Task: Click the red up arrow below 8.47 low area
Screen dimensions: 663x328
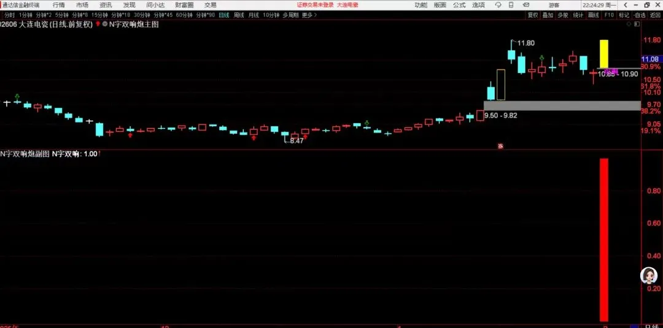Action: [x=304, y=137]
